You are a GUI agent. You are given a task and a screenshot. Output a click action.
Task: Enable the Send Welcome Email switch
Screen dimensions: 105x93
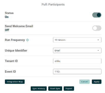[97, 28]
